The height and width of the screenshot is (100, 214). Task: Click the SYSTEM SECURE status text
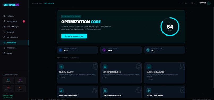point(8,96)
